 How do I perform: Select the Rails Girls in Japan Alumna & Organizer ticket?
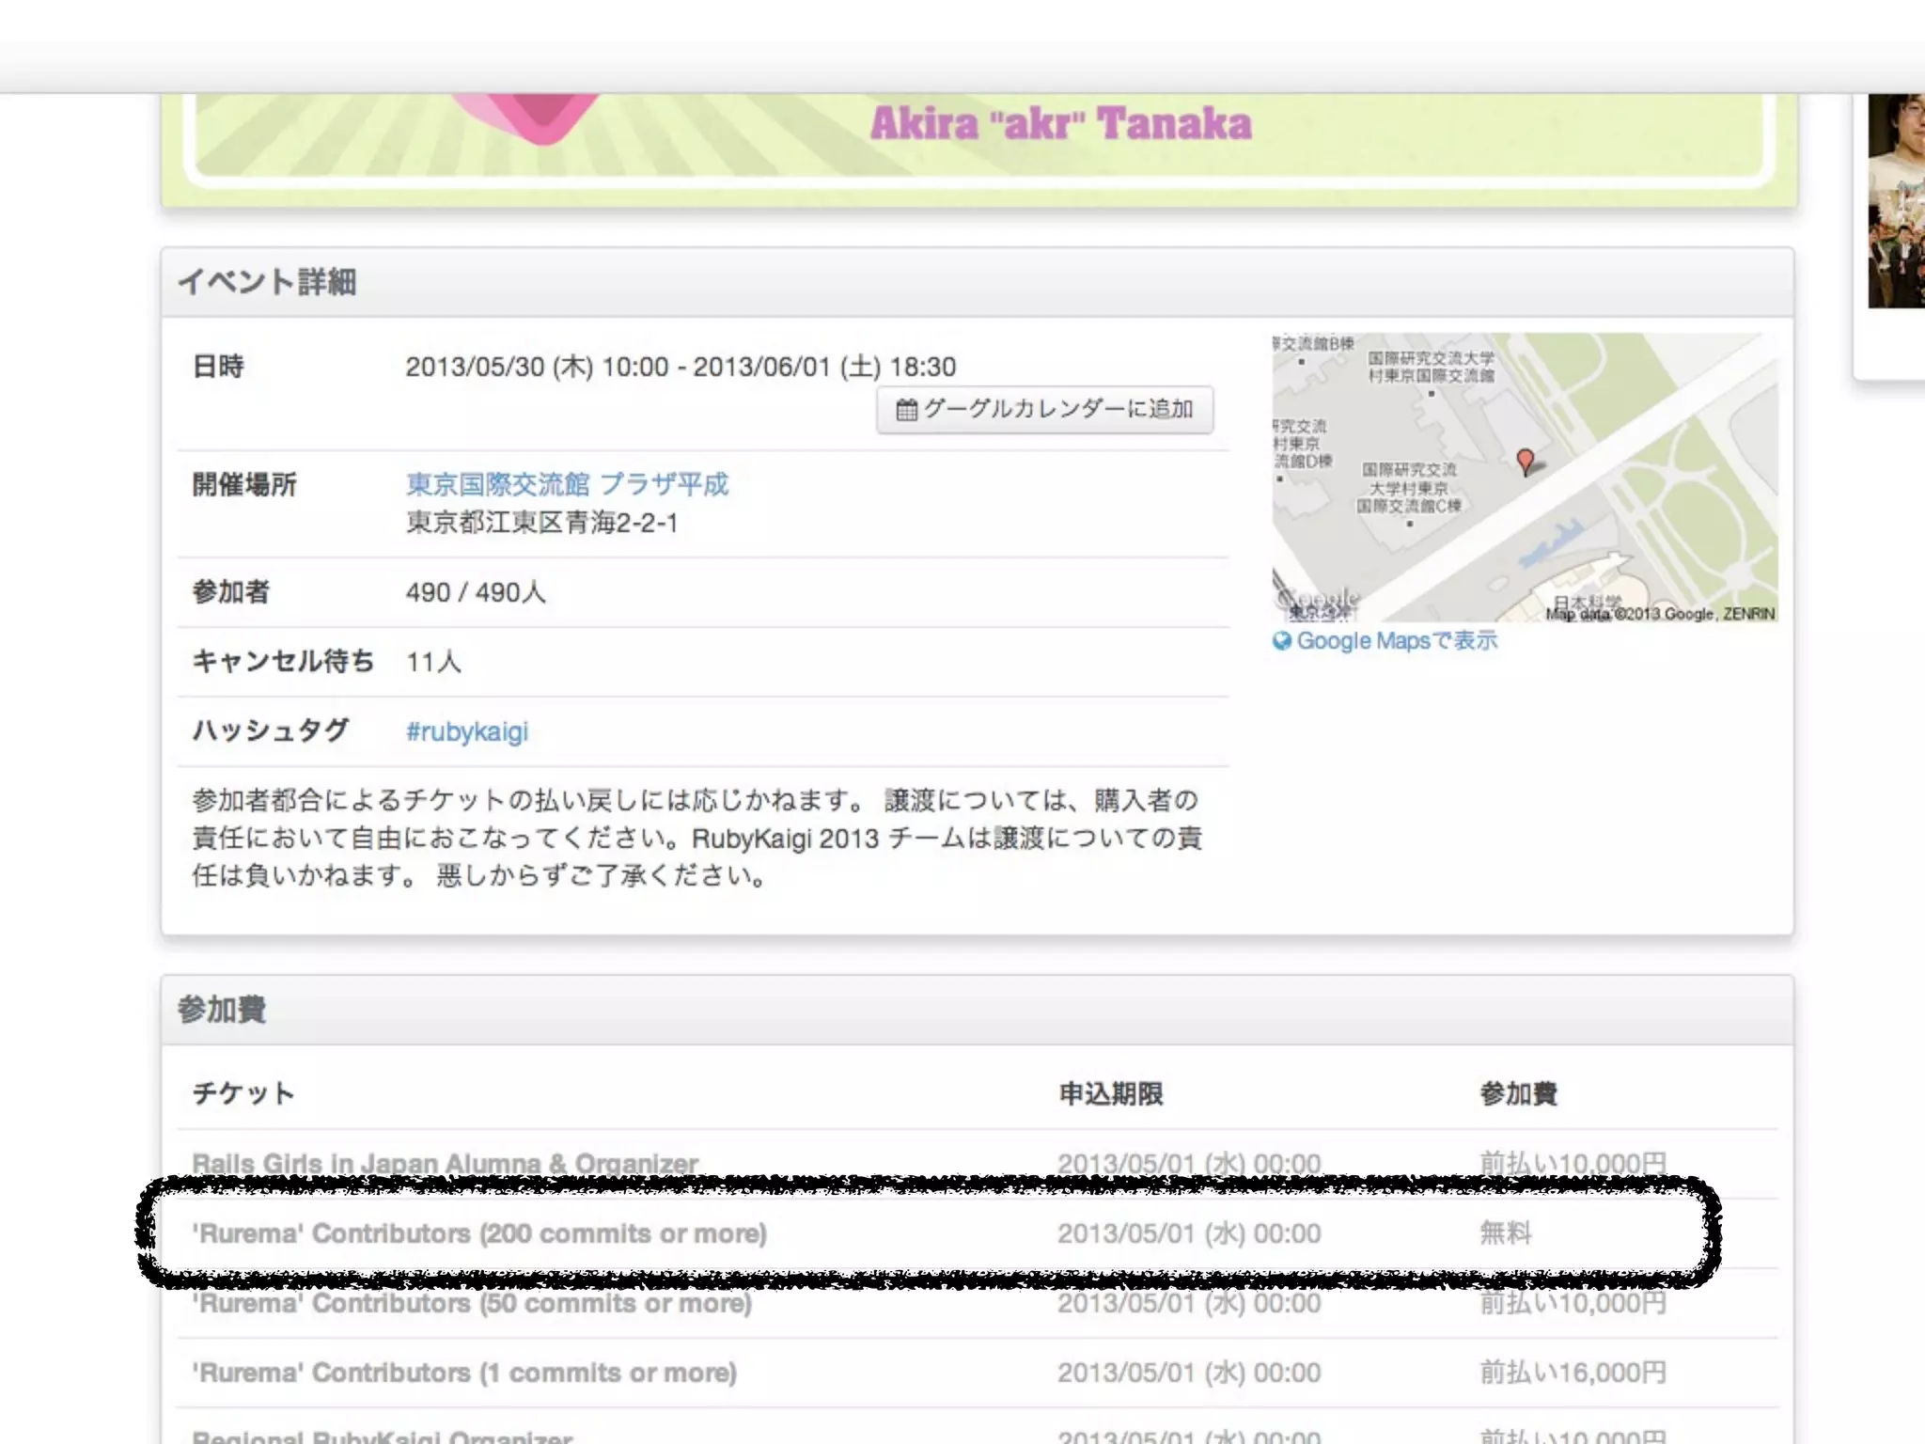(x=445, y=1163)
